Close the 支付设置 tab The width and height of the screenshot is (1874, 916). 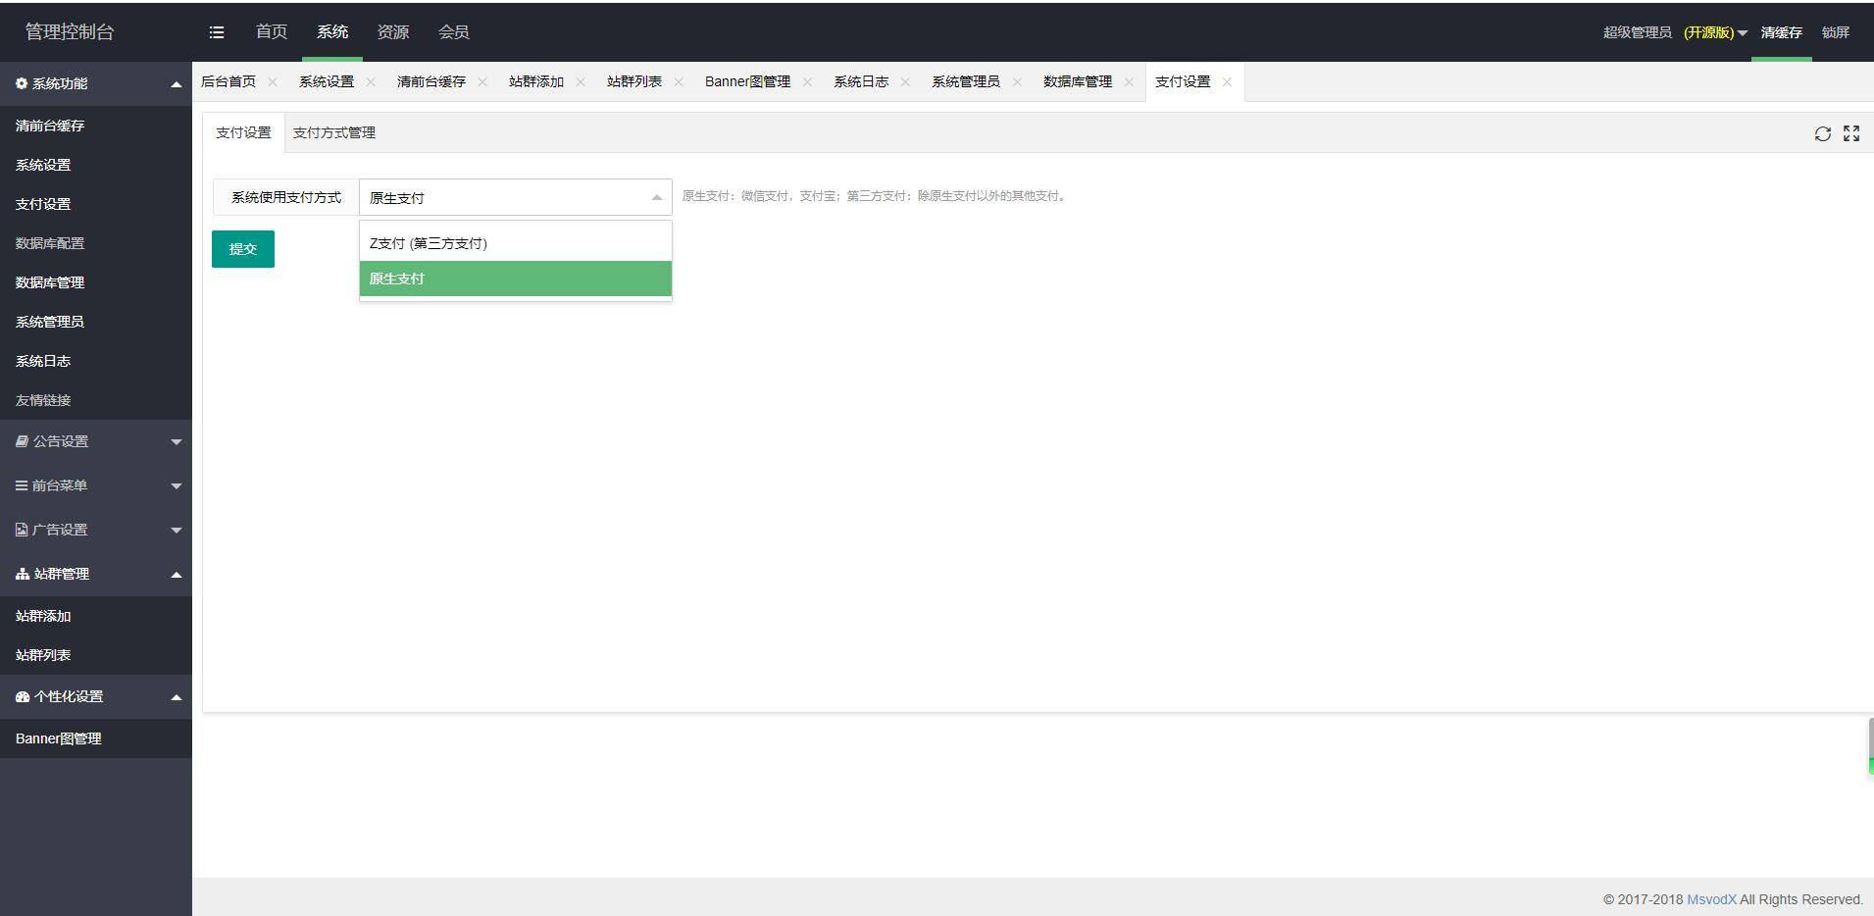[x=1227, y=82]
